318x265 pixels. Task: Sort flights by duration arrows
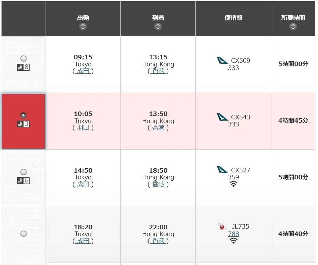pyautogui.click(x=293, y=26)
